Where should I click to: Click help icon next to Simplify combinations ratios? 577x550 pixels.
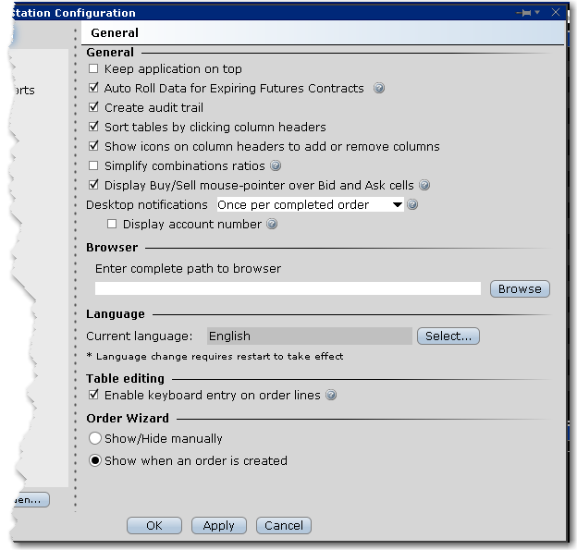[x=276, y=166]
